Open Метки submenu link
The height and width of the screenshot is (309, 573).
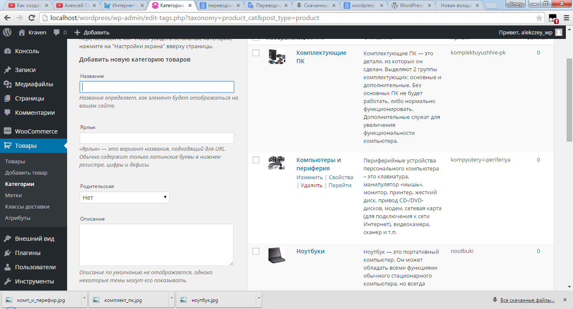click(13, 196)
